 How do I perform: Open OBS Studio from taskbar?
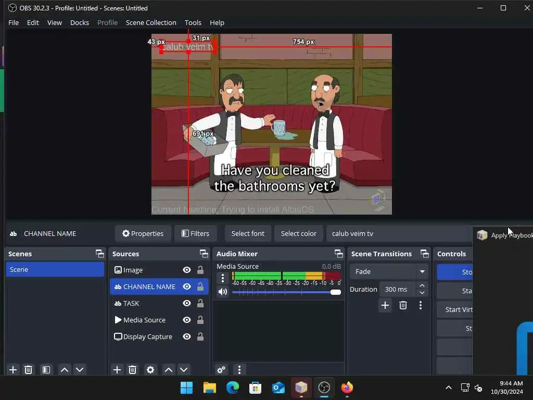point(324,387)
